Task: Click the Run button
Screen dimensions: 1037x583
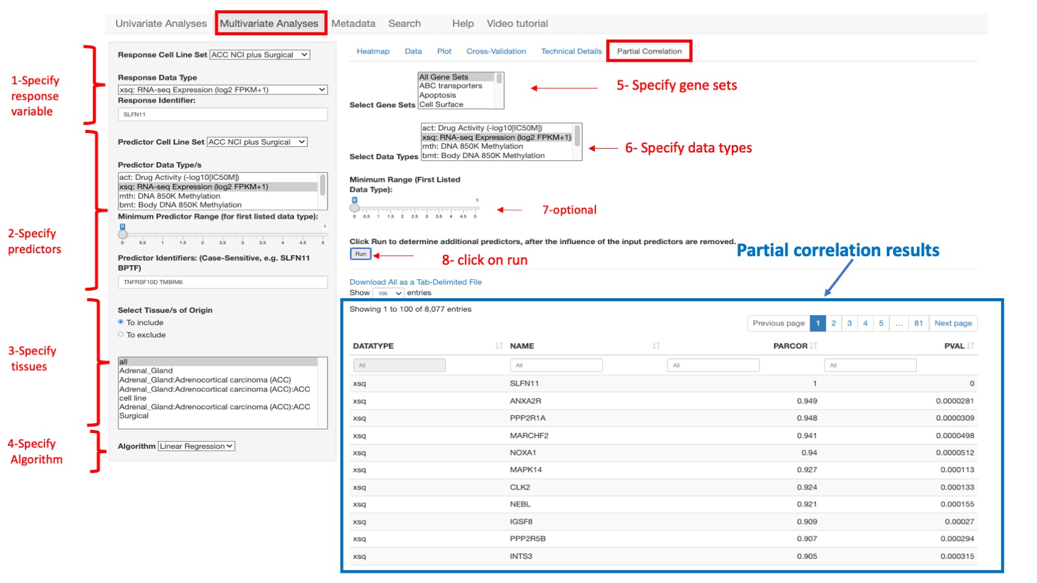Action: pyautogui.click(x=360, y=254)
